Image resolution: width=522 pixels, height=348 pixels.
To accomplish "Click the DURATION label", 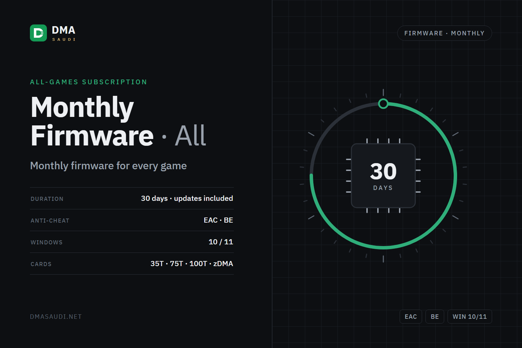I will (x=47, y=199).
